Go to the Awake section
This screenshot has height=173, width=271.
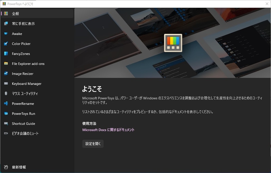(37, 34)
